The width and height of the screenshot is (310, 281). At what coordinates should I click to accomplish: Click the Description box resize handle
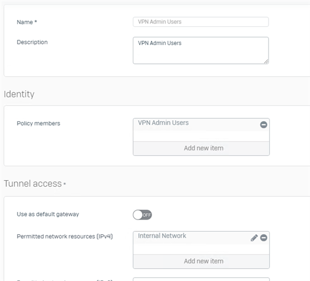[x=266, y=61]
